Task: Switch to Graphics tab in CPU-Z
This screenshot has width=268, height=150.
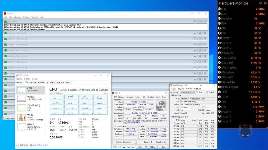Action: point(151,97)
